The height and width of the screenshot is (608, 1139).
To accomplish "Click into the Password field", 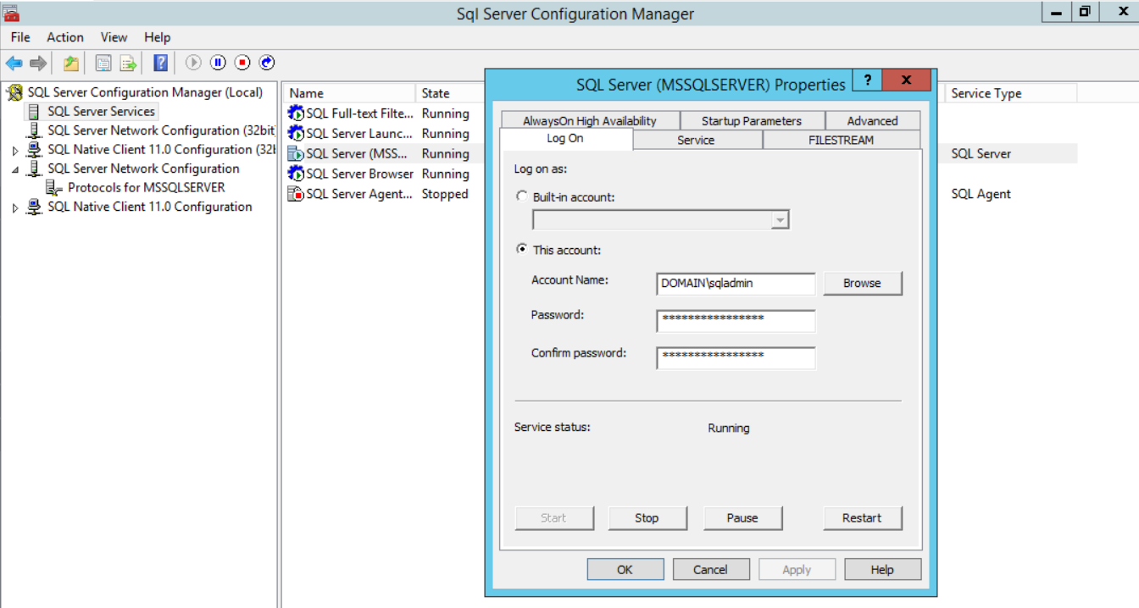I will click(736, 319).
